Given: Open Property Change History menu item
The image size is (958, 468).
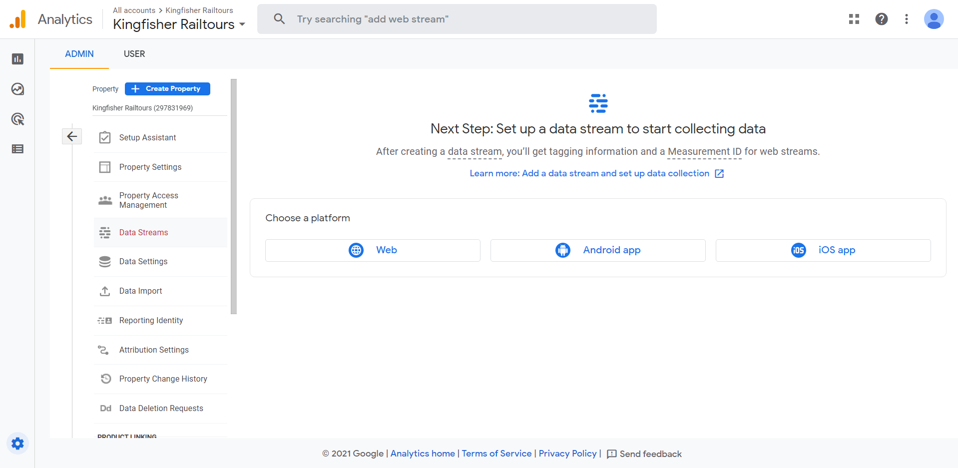Looking at the screenshot, I should (160, 379).
